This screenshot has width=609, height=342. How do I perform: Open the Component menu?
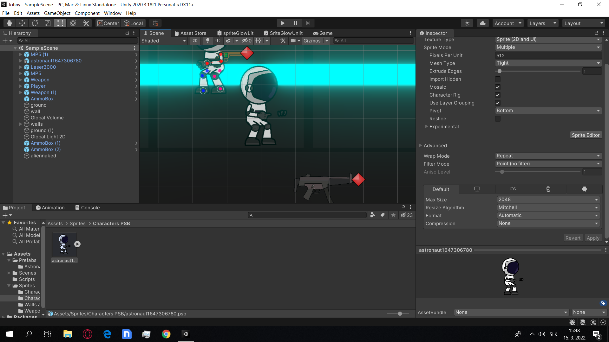coord(87,13)
